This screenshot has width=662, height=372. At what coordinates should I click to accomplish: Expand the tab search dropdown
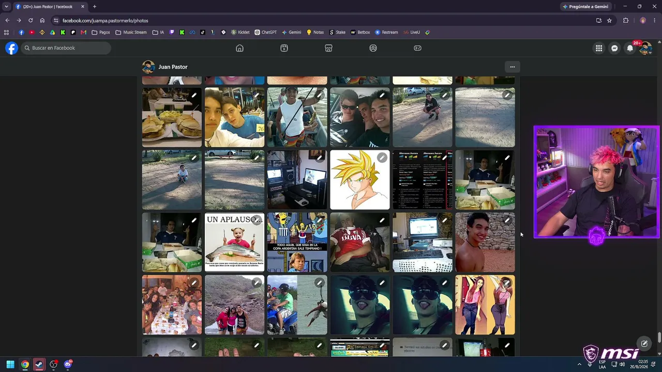tap(6, 7)
